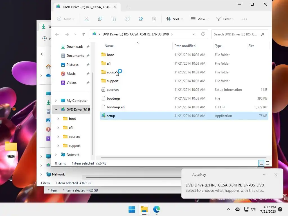Click the Forward navigation arrow
288x216 pixels.
tap(67, 34)
